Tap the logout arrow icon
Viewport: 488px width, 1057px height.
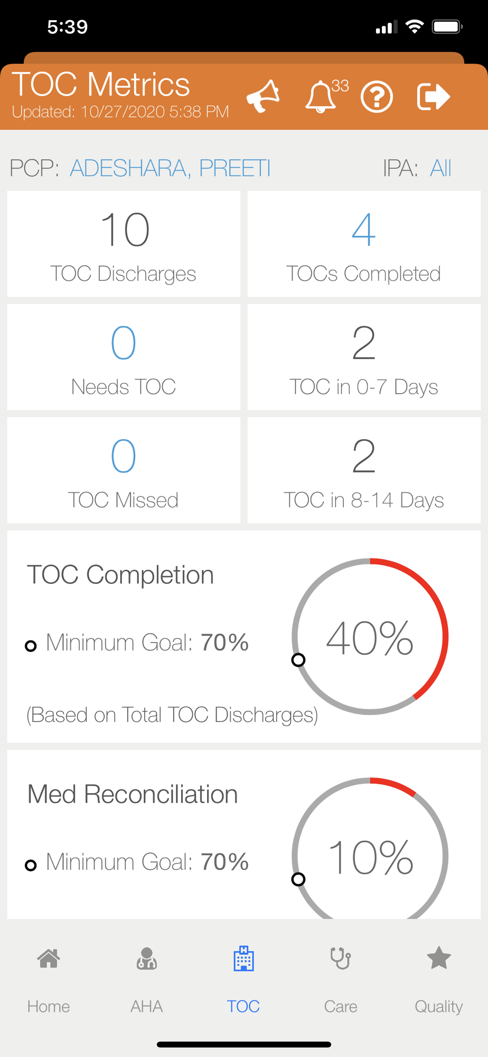pos(433,97)
